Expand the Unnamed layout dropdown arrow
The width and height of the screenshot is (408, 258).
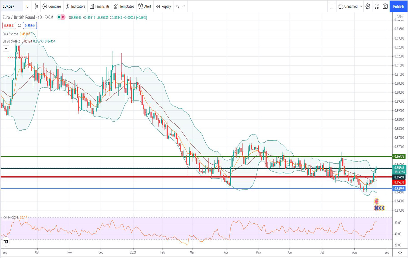361,6
